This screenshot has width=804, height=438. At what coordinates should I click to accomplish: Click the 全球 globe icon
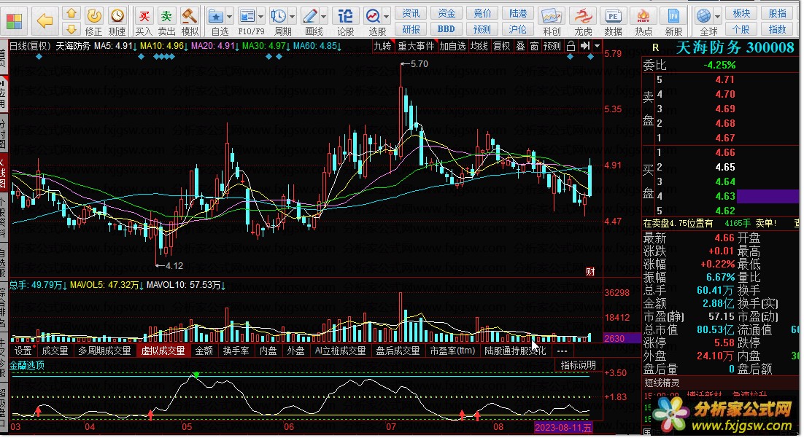(703, 16)
